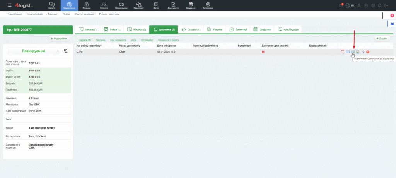Click the Додати button above the table
This screenshot has height=178, width=396.
382,39
